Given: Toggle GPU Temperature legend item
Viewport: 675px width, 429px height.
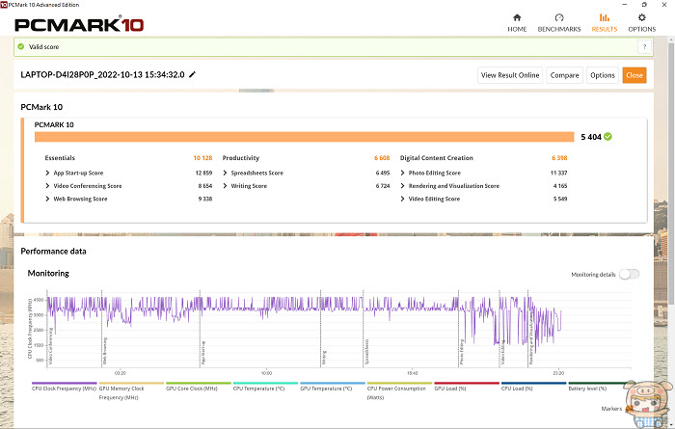Looking at the screenshot, I should (333, 388).
